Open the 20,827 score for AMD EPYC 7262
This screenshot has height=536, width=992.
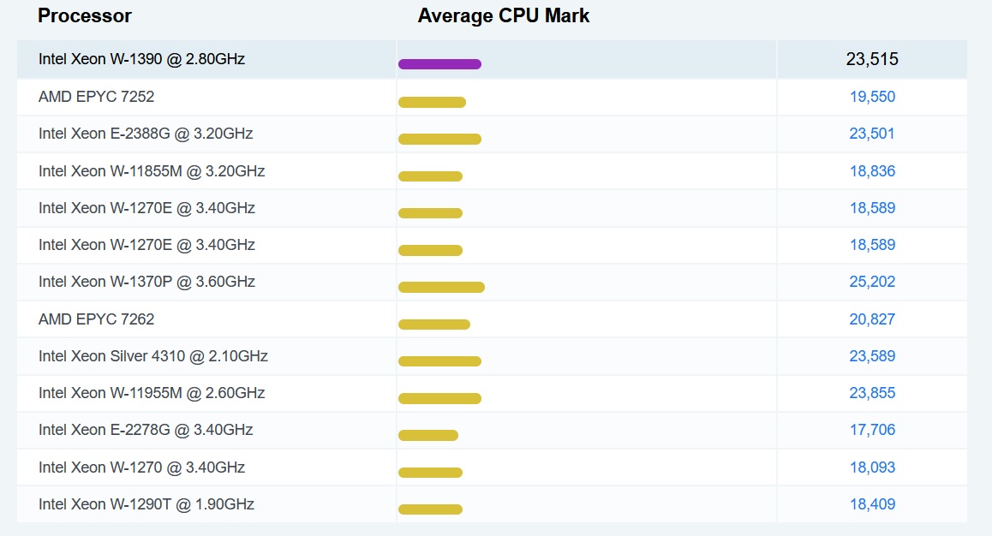click(872, 319)
